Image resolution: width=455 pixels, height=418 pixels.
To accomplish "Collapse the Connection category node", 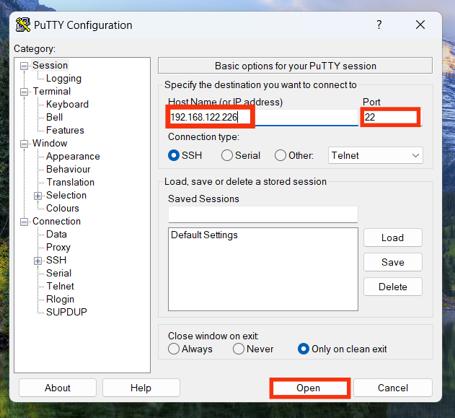I will point(25,222).
